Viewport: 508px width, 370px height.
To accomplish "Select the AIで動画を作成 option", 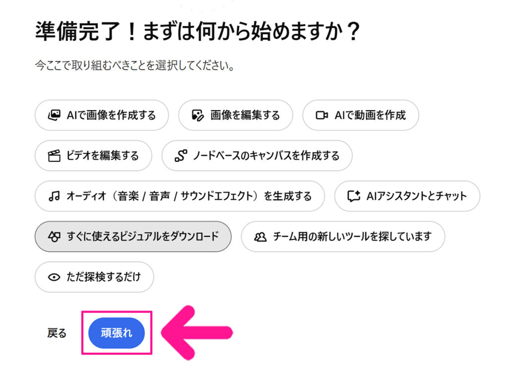I will [361, 115].
